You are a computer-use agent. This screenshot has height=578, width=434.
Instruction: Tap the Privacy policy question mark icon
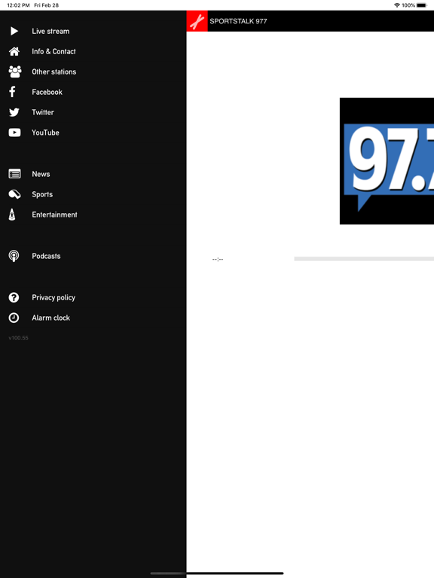14,297
